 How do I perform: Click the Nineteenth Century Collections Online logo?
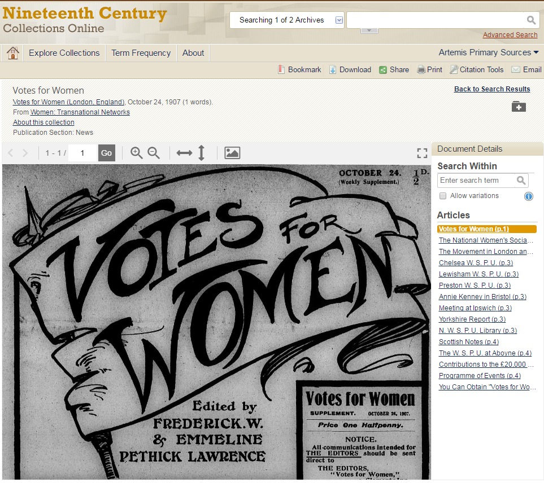[85, 20]
